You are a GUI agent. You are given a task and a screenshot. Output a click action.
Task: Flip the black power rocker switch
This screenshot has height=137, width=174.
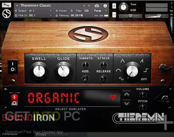tap(13, 67)
